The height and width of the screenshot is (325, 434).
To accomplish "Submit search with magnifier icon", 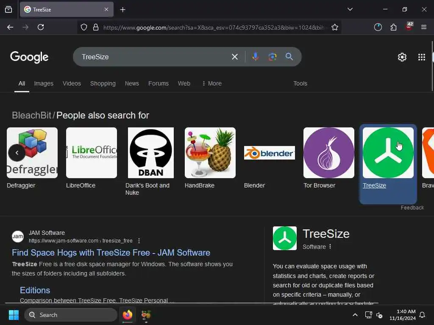I will tap(289, 57).
